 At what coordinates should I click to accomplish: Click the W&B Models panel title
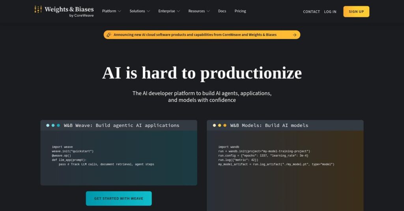[269, 125]
